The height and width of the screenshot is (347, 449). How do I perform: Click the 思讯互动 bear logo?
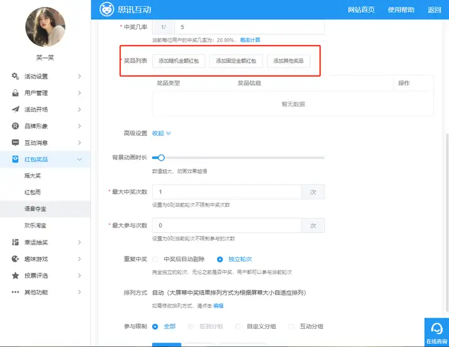tap(107, 9)
